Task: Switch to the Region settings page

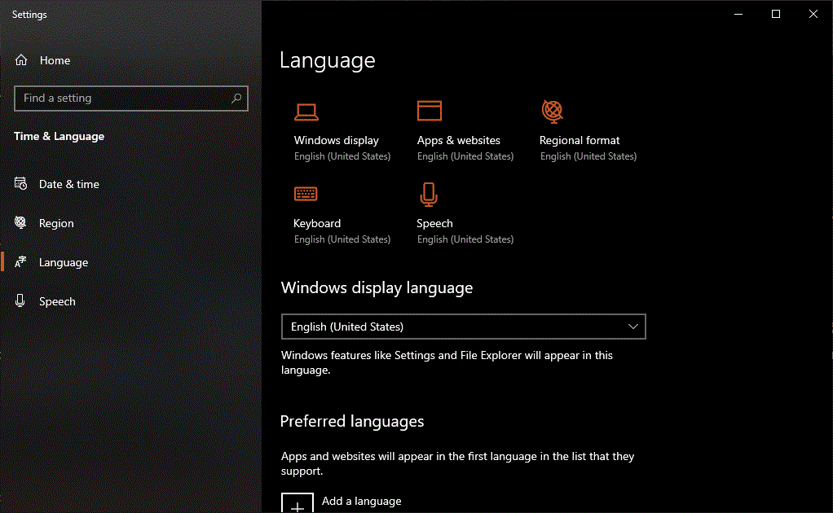Action: point(57,222)
